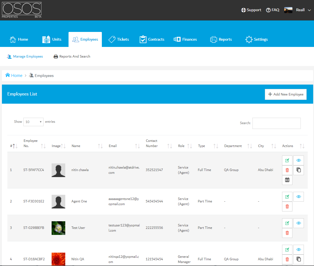Click email testuser123@yopmail.com
The width and height of the screenshot is (314, 266).
pyautogui.click(x=124, y=228)
